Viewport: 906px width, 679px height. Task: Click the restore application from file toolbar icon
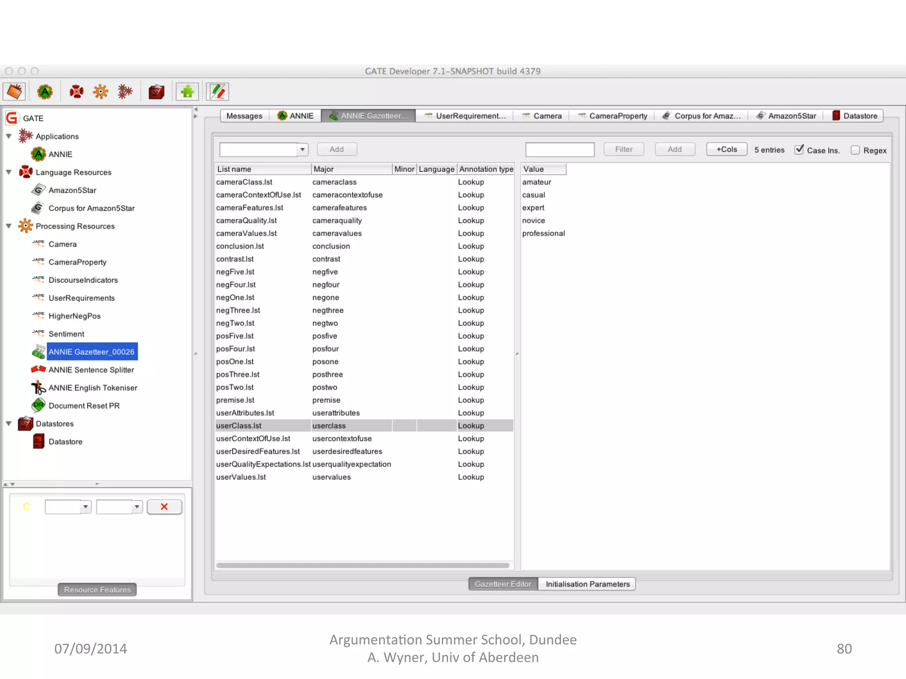[x=14, y=92]
